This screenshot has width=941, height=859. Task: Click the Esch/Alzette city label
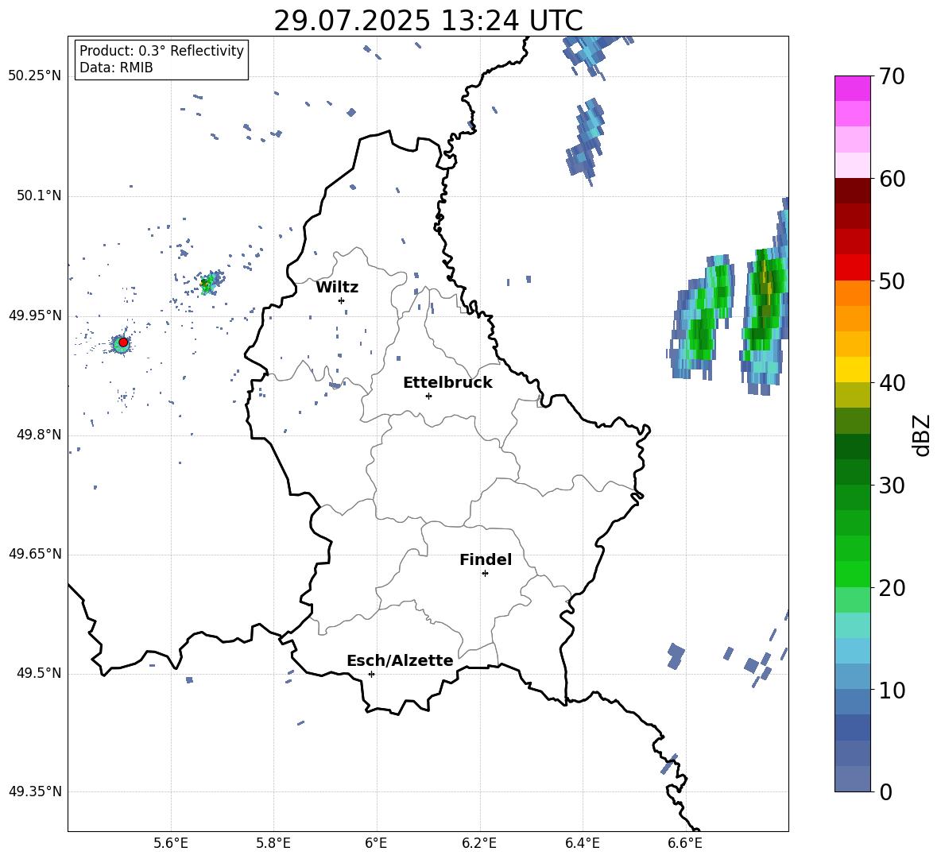[x=400, y=661]
